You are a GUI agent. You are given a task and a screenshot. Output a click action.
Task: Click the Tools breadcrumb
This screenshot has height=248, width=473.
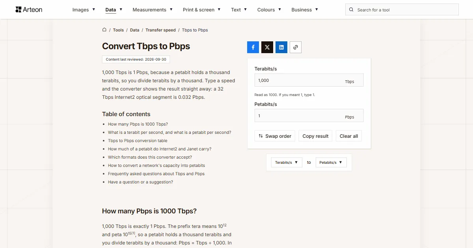[x=118, y=30]
